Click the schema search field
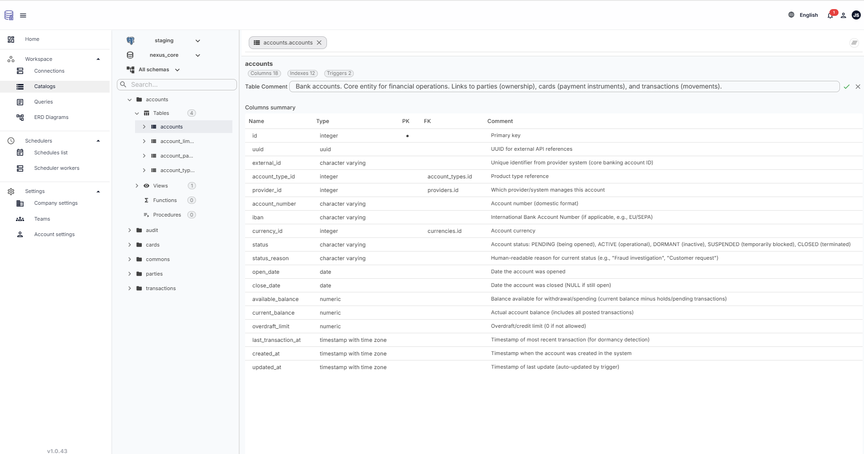 click(176, 84)
